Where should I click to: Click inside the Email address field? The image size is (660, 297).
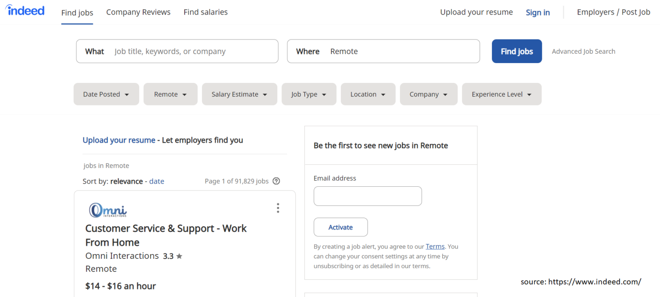click(367, 196)
